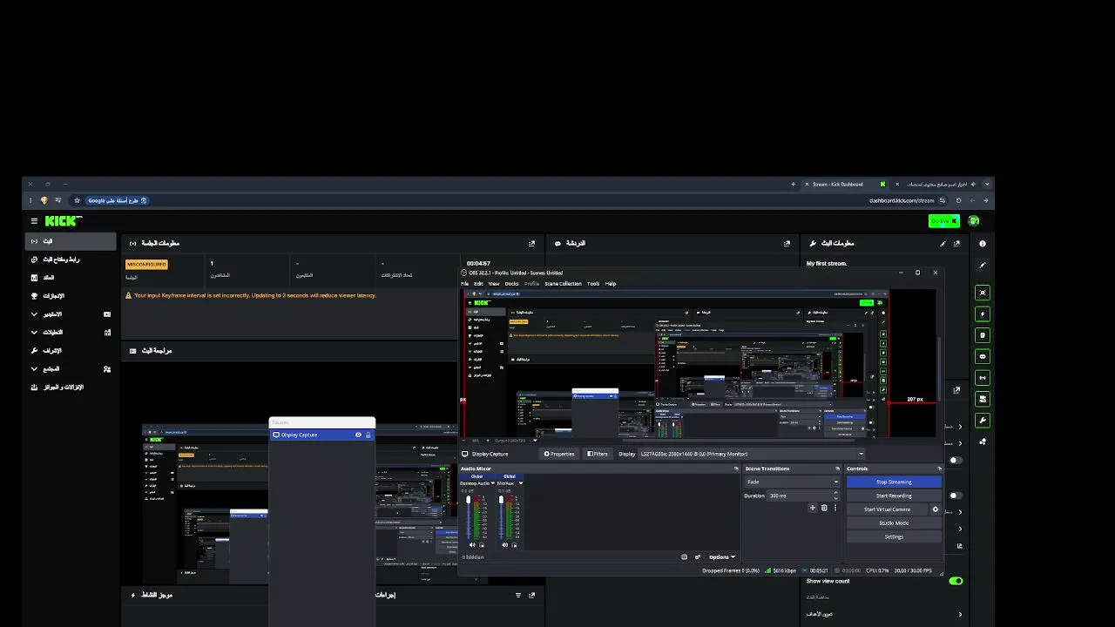Viewport: 1115px width, 627px height.
Task: Open the Kick hamburger menu
Action: click(x=34, y=221)
